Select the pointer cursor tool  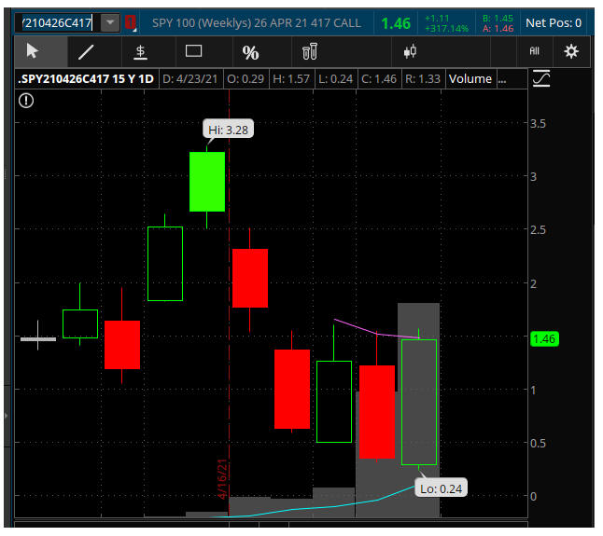click(x=33, y=51)
